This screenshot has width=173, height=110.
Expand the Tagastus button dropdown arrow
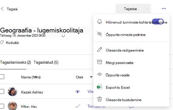(147, 9)
